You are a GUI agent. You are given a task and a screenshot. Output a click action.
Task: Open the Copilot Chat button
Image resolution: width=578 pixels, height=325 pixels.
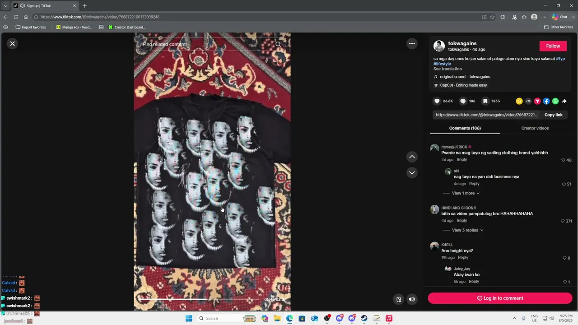(x=559, y=17)
